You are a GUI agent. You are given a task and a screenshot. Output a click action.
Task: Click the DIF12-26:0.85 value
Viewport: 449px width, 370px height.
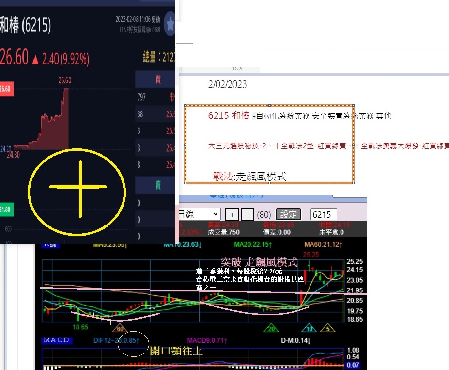coord(116,340)
